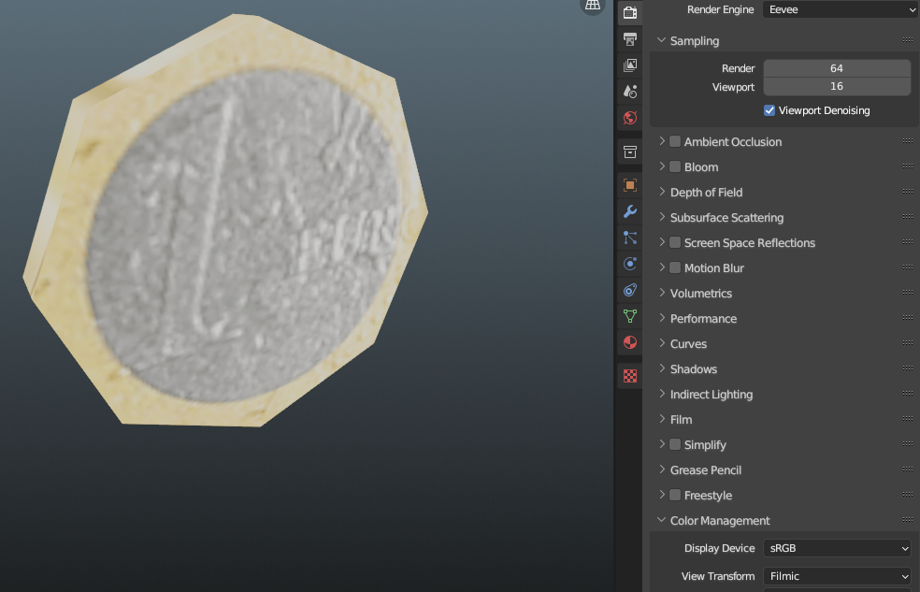Open the Object properties tab (orange square)
This screenshot has width=920, height=592.
click(630, 185)
